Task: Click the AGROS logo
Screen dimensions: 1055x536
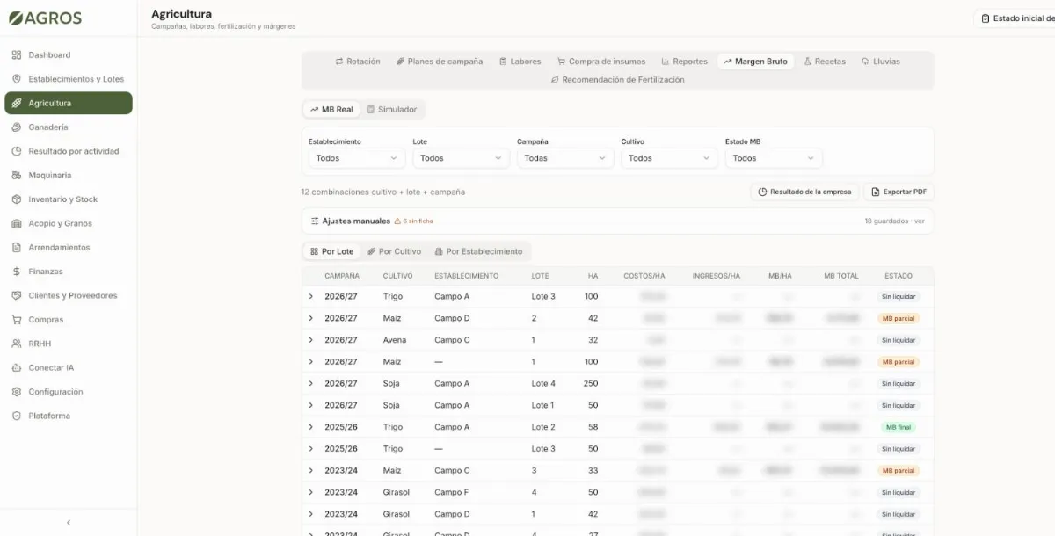Action: coord(45,18)
